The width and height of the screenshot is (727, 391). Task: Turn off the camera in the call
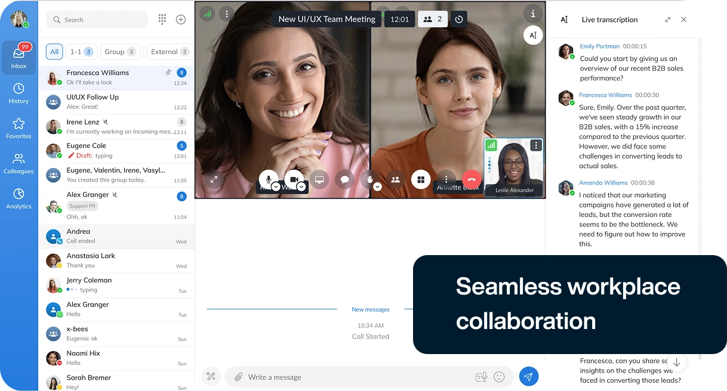(294, 178)
